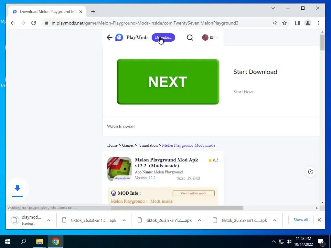The width and height of the screenshot is (331, 248).
Task: Expand options for the third tiktok apk
Action: (275, 220)
